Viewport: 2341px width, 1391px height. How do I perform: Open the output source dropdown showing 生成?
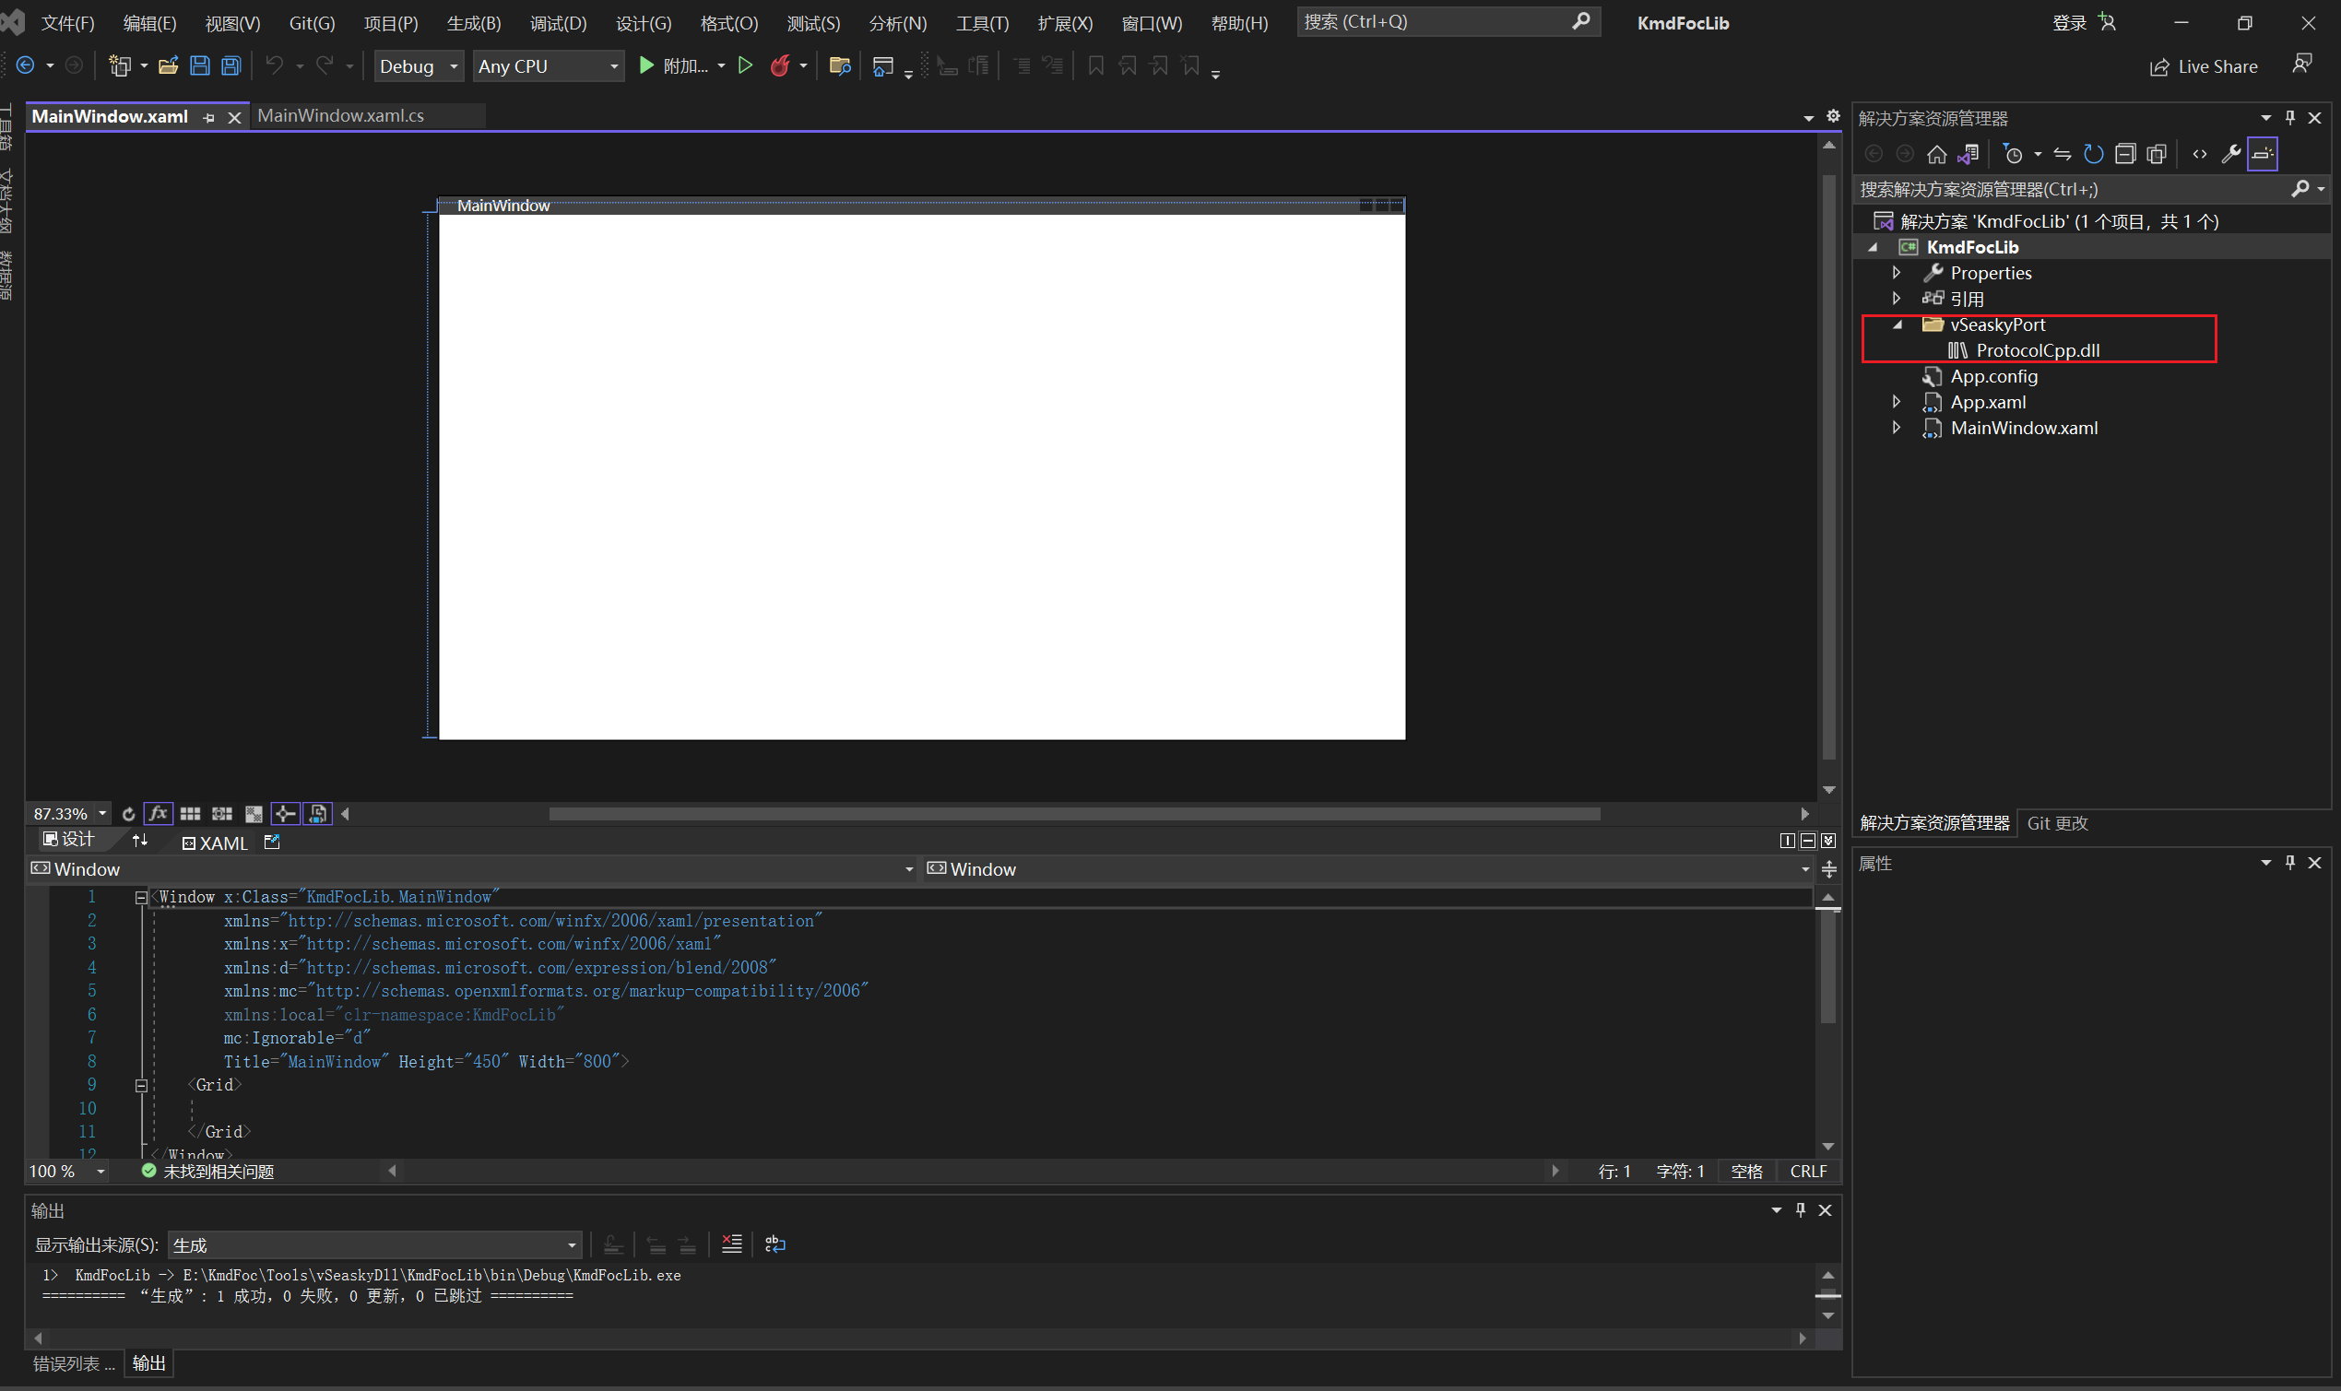(374, 1244)
